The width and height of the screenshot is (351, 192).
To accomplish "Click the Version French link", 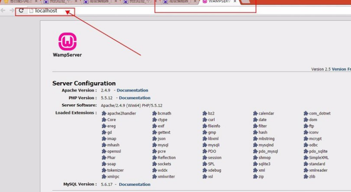I will tap(341, 69).
